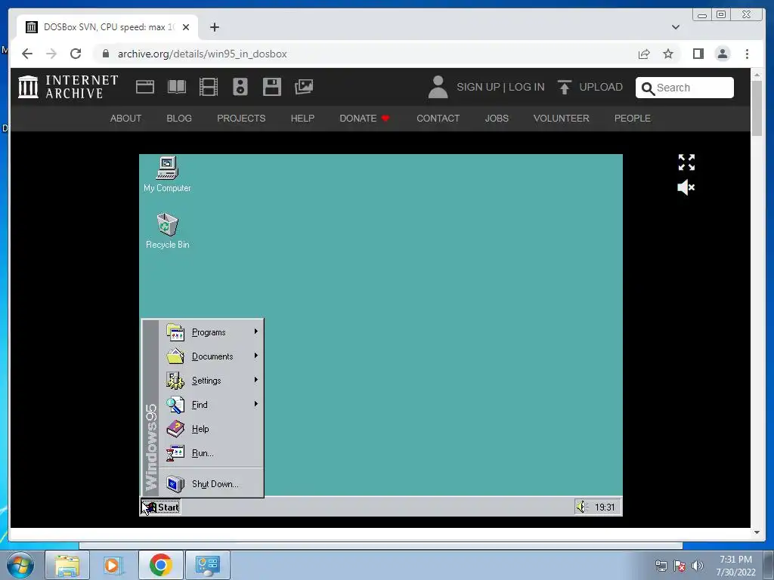Share this page icon in address bar
The height and width of the screenshot is (580, 774).
644,54
